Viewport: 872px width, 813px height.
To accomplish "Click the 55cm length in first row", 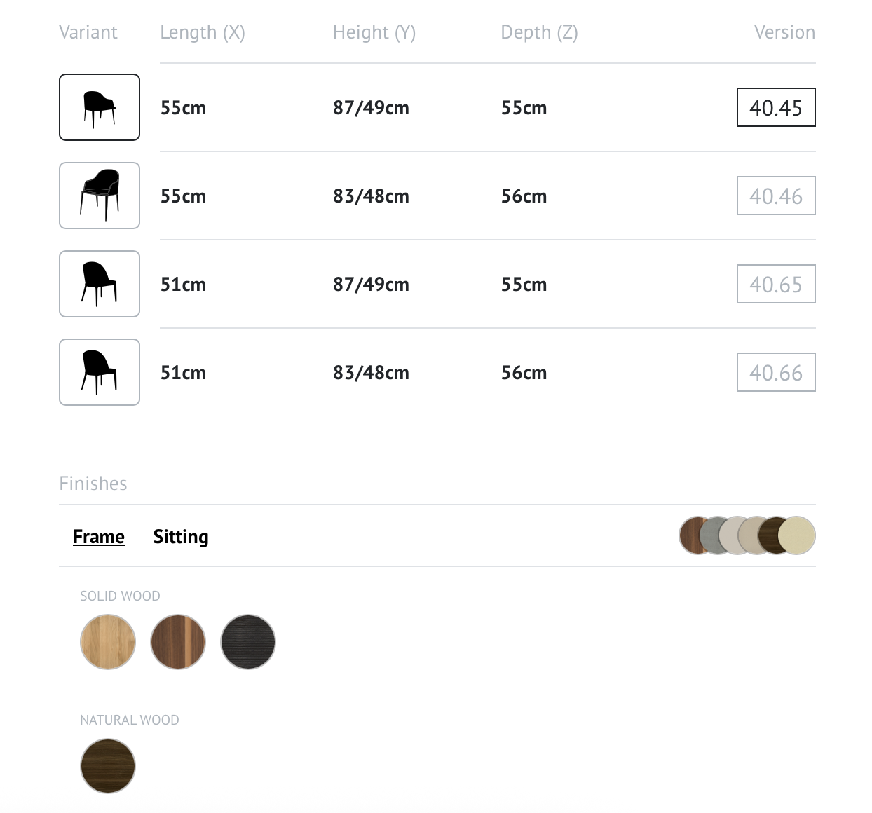I will click(x=183, y=108).
